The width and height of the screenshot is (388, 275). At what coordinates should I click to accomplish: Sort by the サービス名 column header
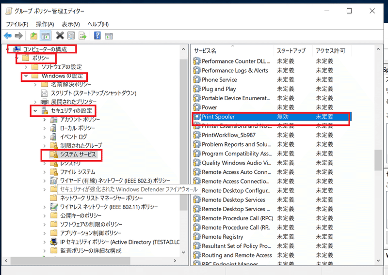click(x=233, y=51)
